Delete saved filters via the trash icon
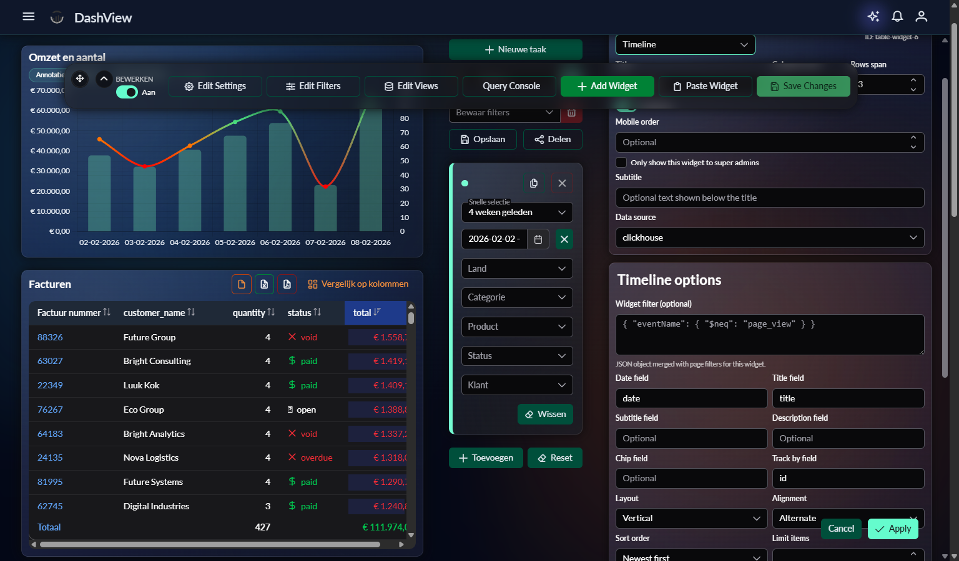 [571, 112]
